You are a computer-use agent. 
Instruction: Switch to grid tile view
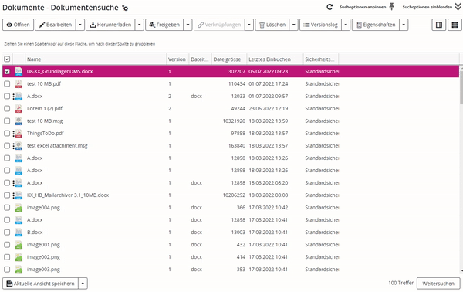[455, 25]
